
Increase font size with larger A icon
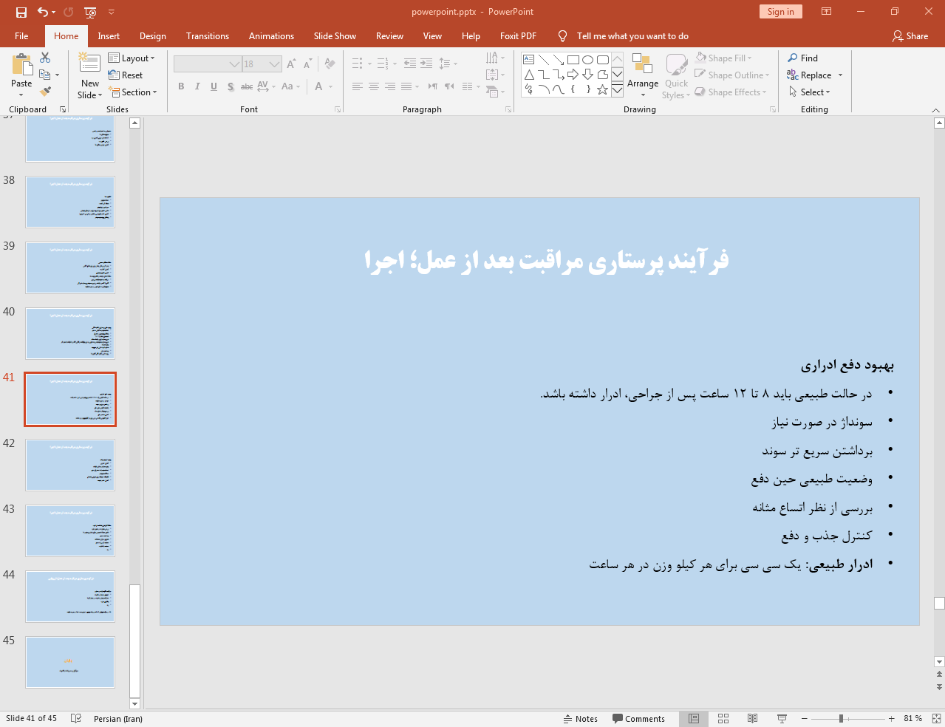(291, 64)
